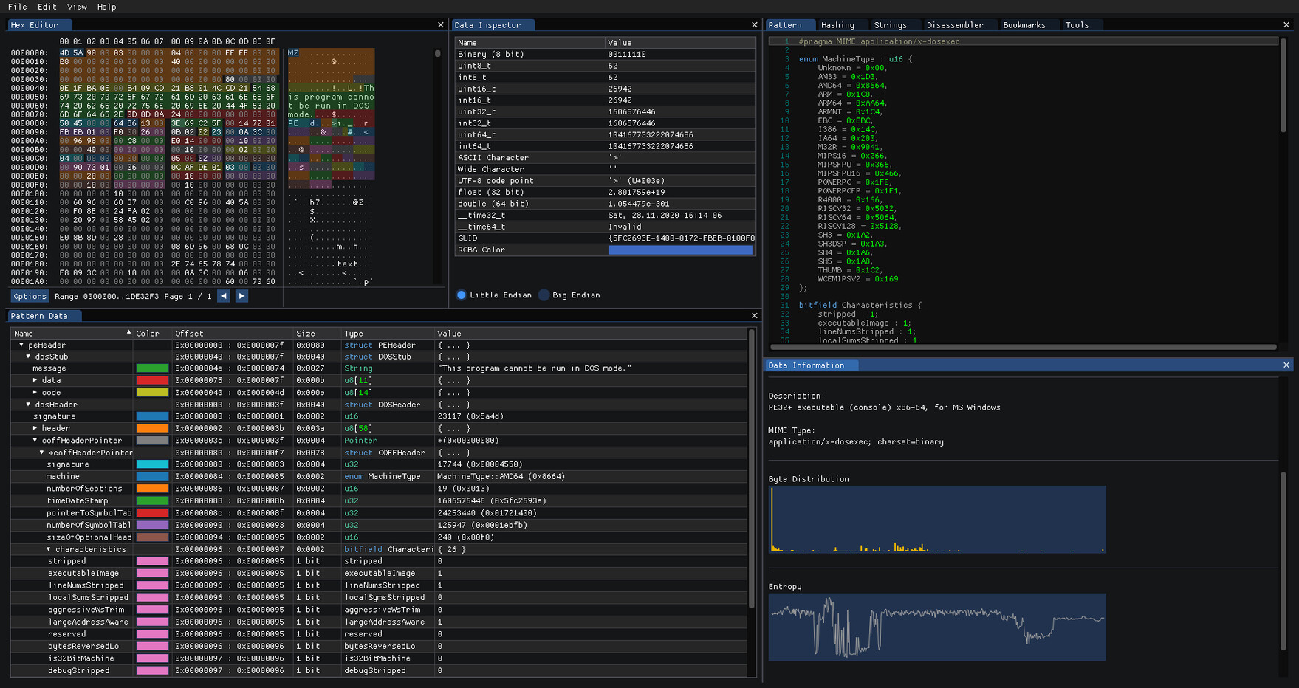
Task: Click the green color swatch for message
Action: (152, 368)
